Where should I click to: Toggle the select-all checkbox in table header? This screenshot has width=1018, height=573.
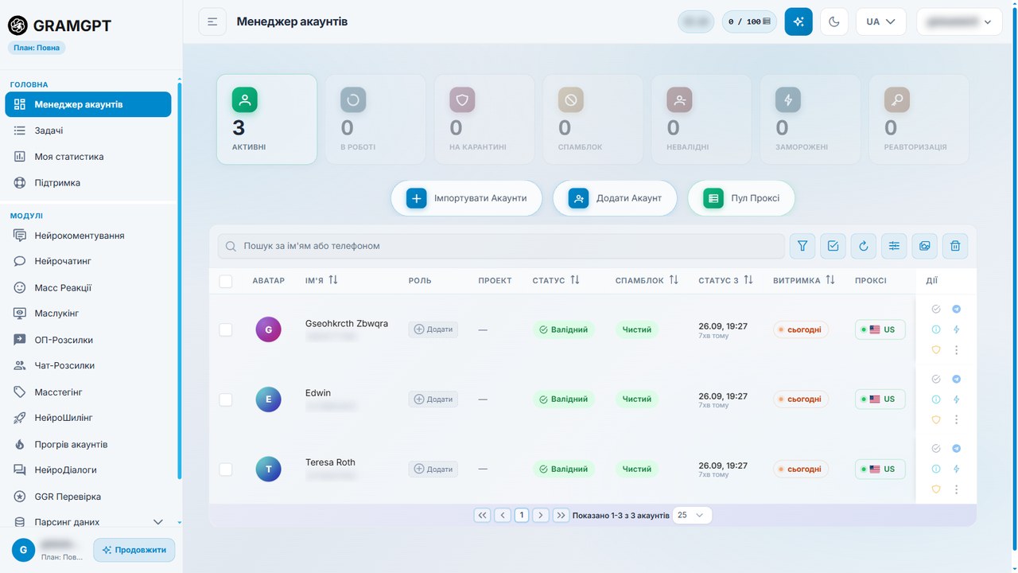click(x=226, y=281)
